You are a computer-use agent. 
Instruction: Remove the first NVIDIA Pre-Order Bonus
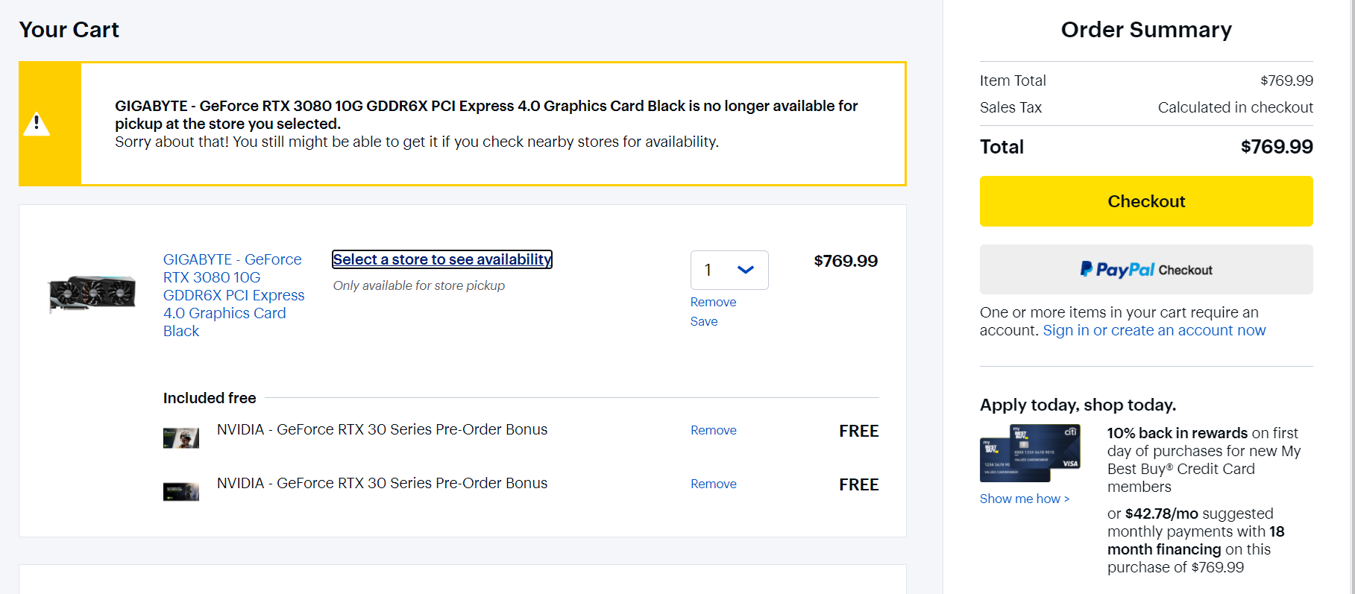point(713,430)
